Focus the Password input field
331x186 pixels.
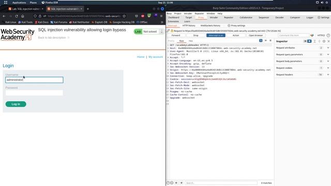(x=34, y=93)
